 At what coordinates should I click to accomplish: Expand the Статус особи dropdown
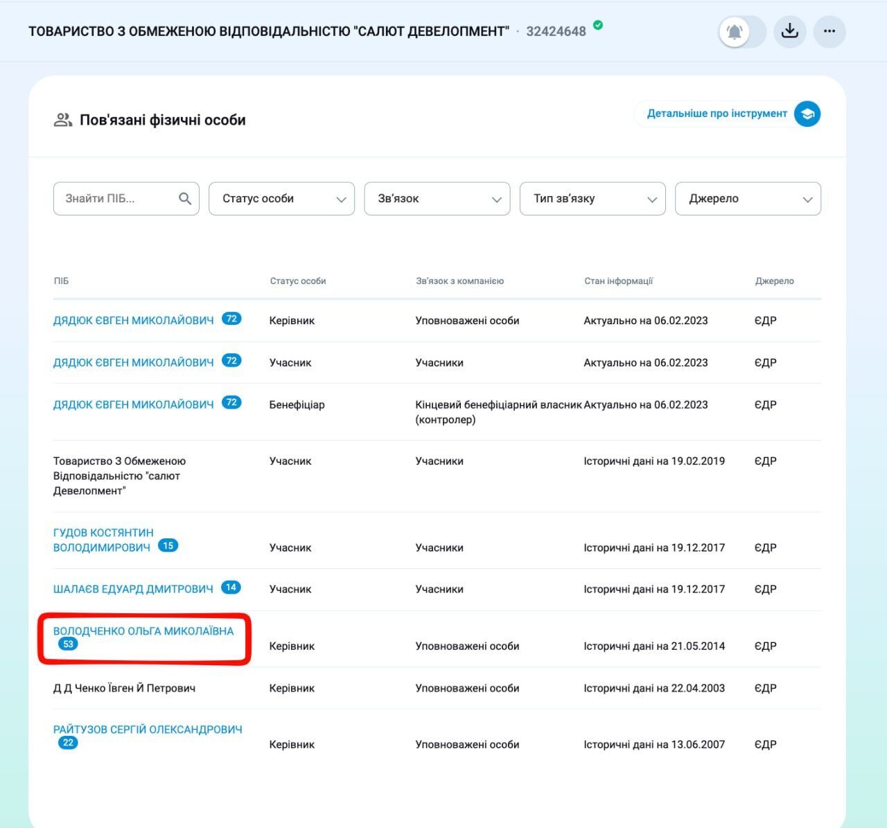click(x=281, y=199)
